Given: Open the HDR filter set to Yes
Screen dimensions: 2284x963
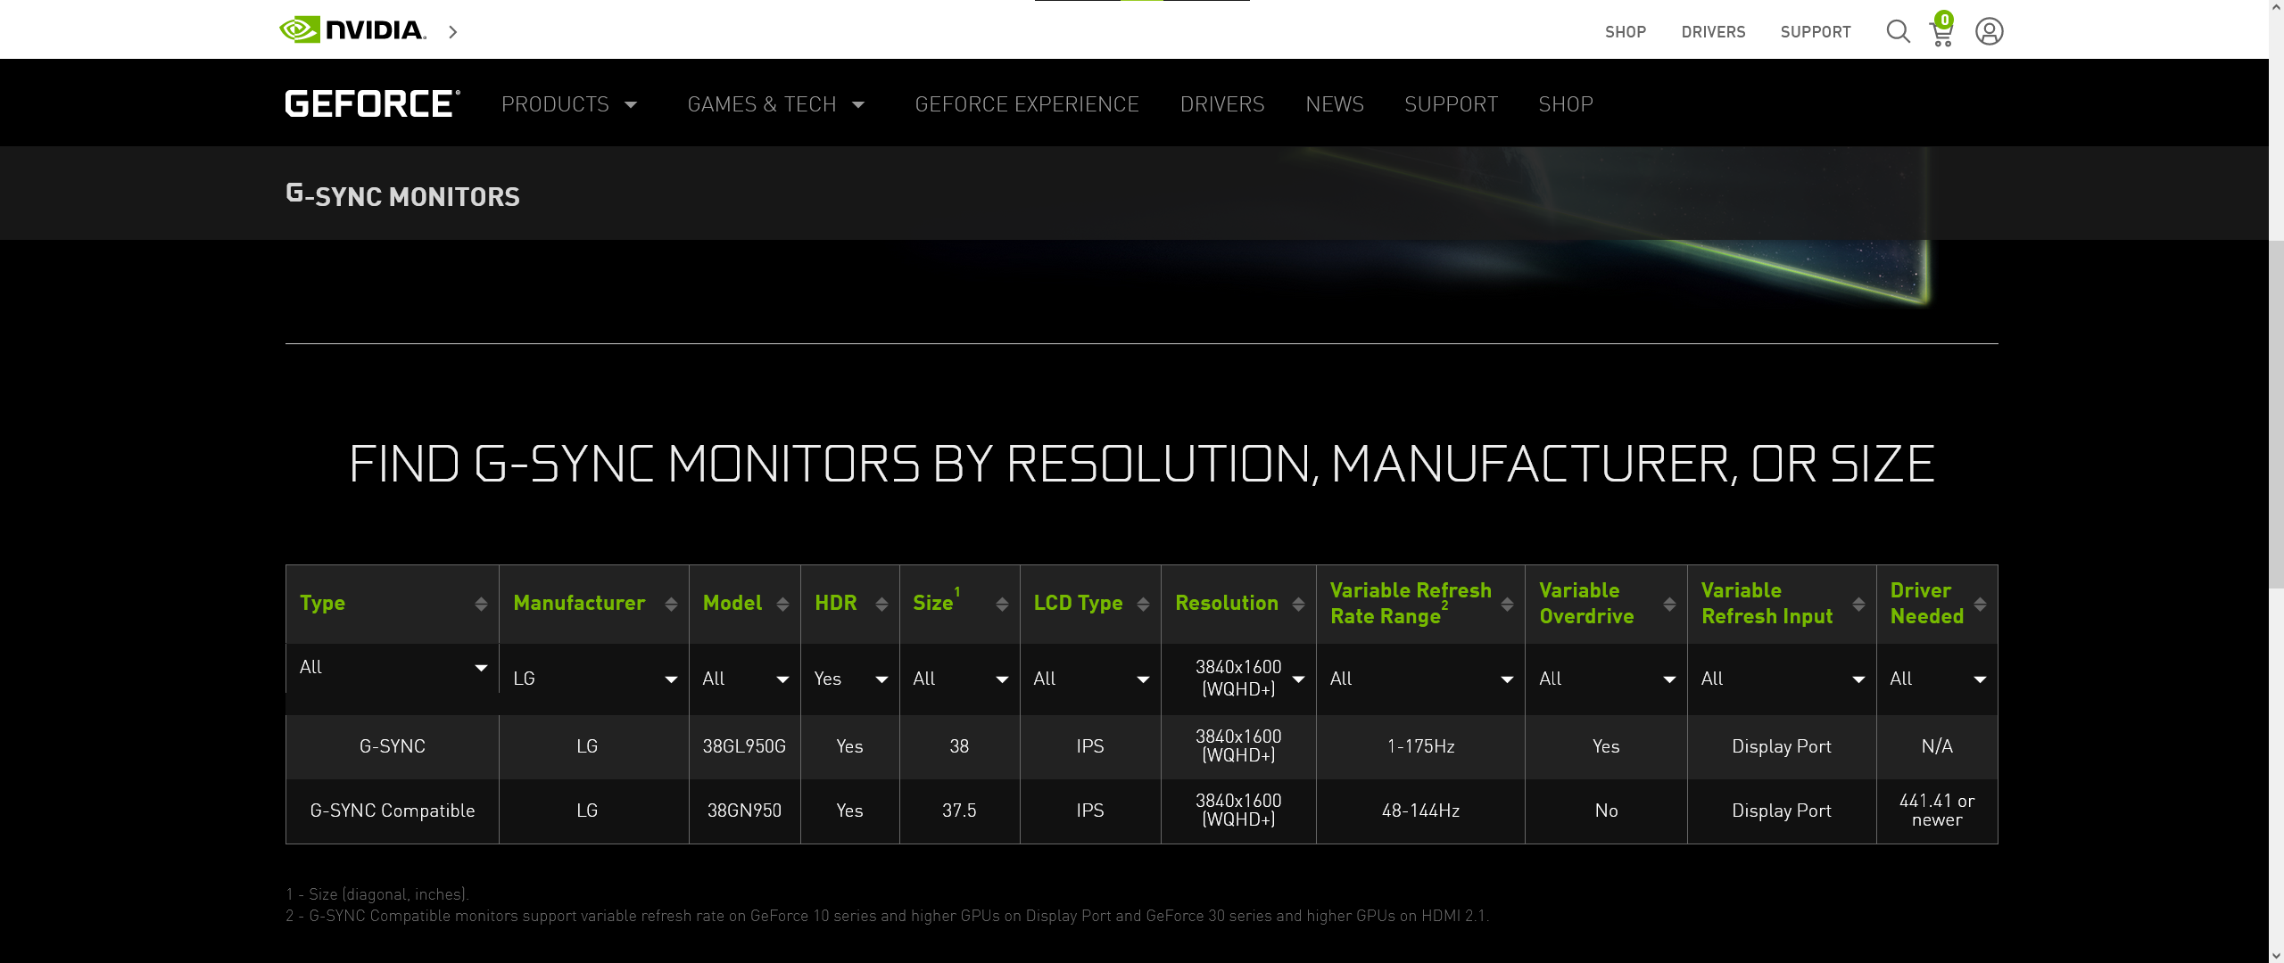Looking at the screenshot, I should point(850,679).
